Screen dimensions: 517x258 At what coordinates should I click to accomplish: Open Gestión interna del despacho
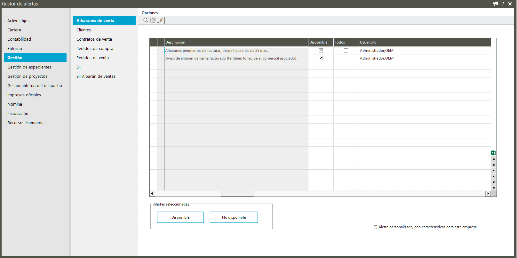tap(35, 85)
